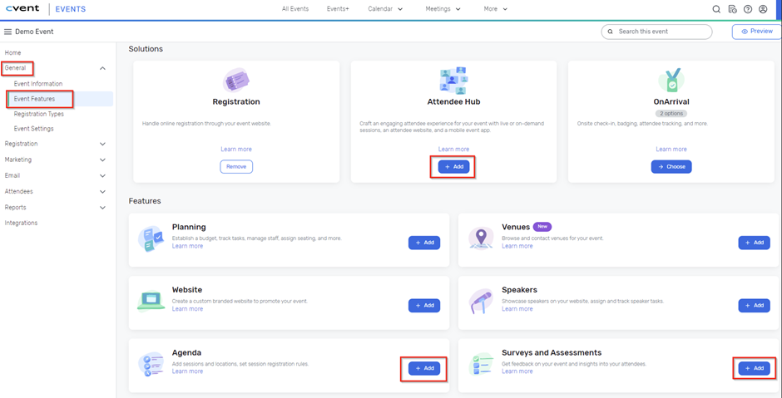Toggle the hamburger menu next to Demo Event
Viewport: 782px width, 398px height.
click(8, 32)
